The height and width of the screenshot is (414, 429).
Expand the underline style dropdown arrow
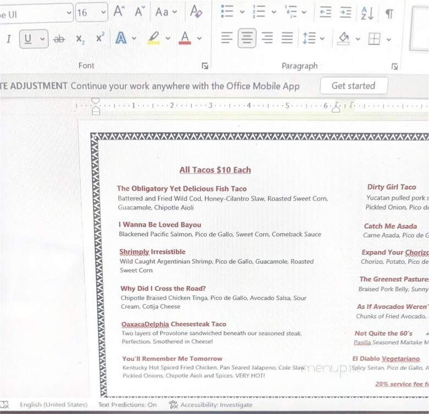tap(42, 39)
